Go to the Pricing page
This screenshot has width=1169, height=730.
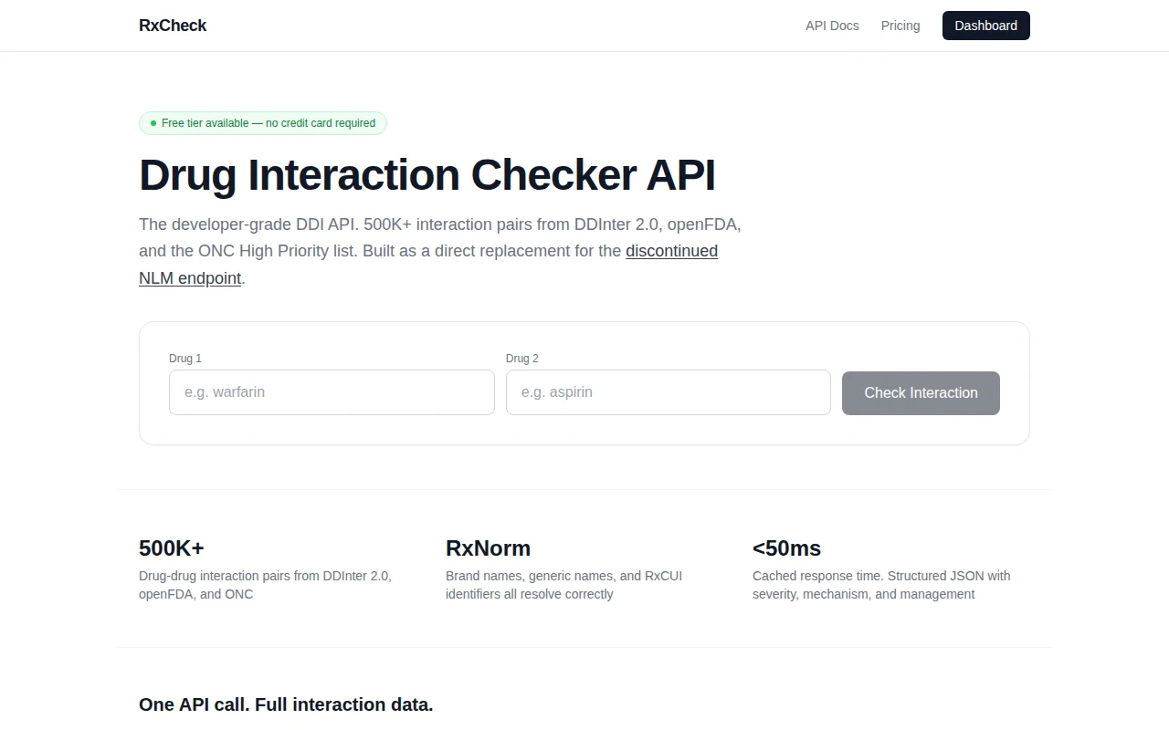(x=900, y=26)
